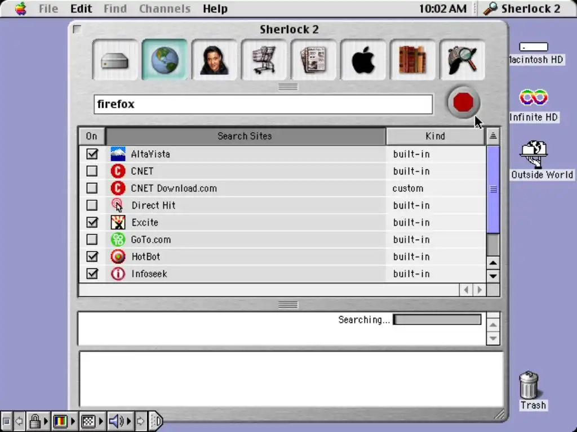Click the Sherlock 2 application menu icon
Image resolution: width=577 pixels, height=432 pixels.
[x=490, y=8]
